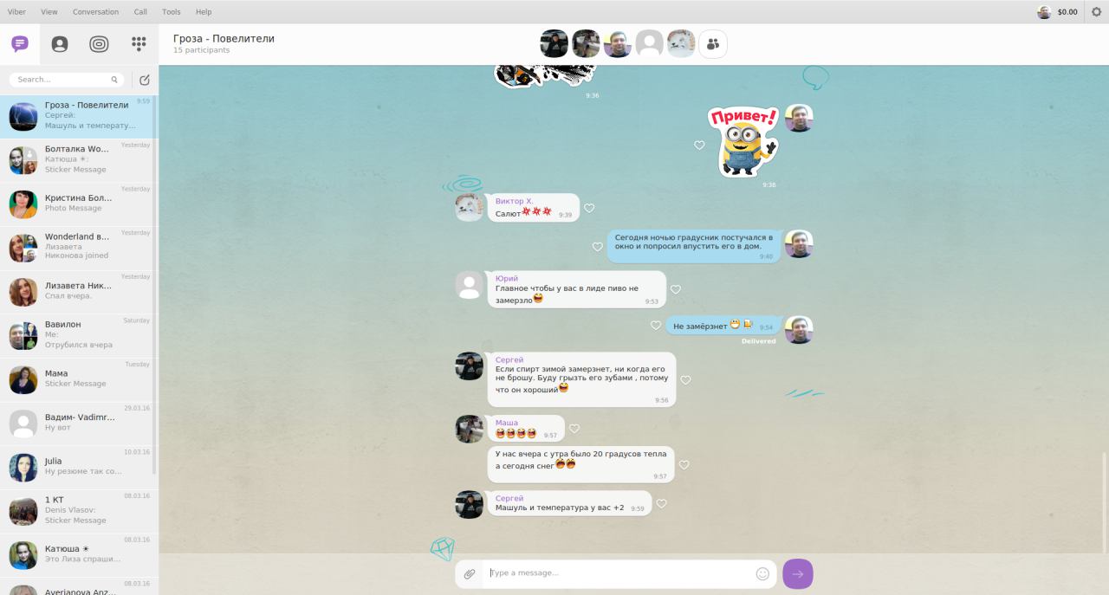Image resolution: width=1109 pixels, height=595 pixels.
Task: Click the fifth participant avatar in header
Action: point(681,44)
